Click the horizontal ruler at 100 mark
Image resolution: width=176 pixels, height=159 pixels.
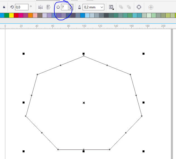[x=84, y=26]
